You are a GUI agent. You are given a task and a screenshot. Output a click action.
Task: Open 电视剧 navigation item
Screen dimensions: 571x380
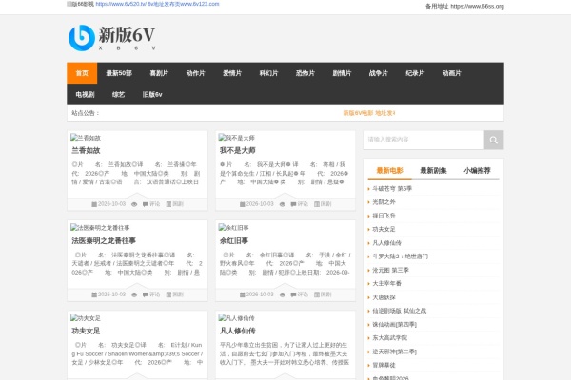click(86, 95)
